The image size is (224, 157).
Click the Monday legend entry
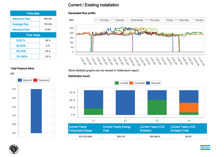click(x=102, y=20)
